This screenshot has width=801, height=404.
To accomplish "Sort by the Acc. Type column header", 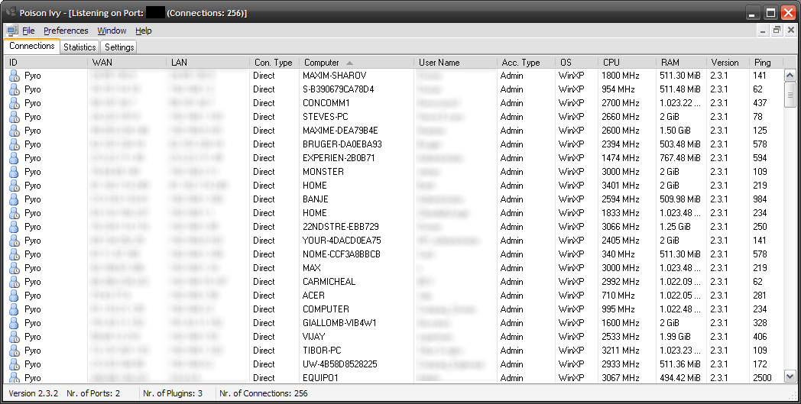I will [526, 63].
